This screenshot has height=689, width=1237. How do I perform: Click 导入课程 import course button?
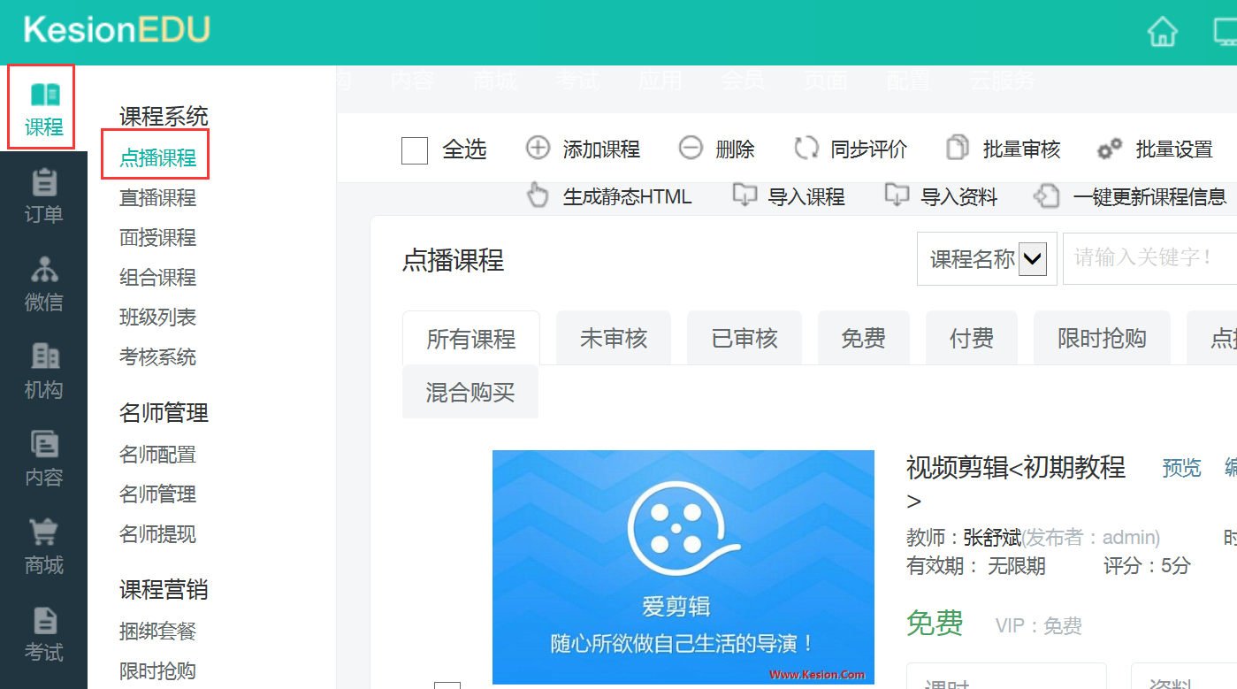point(789,196)
